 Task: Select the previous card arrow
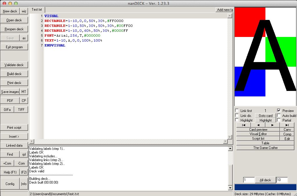(x=258, y=125)
